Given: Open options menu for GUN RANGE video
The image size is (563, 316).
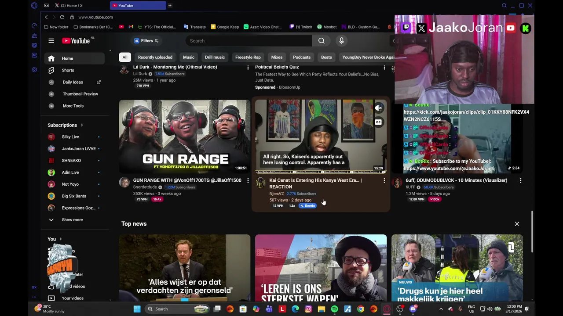Looking at the screenshot, I should click(248, 180).
